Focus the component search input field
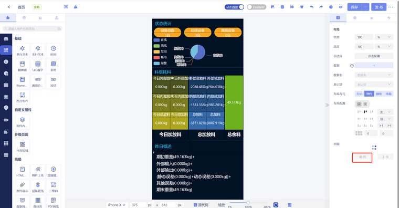 pos(33,29)
